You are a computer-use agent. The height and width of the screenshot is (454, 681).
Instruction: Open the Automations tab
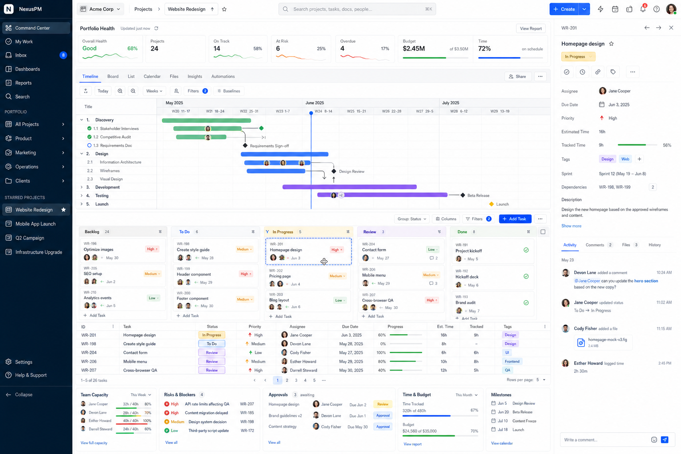pyautogui.click(x=223, y=76)
